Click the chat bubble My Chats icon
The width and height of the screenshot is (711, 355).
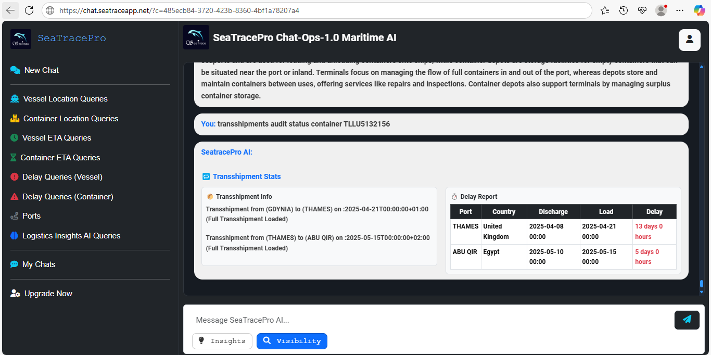(x=14, y=264)
